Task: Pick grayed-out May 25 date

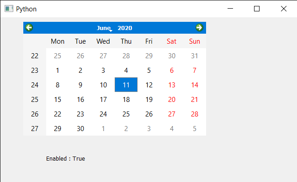Action: click(x=58, y=56)
